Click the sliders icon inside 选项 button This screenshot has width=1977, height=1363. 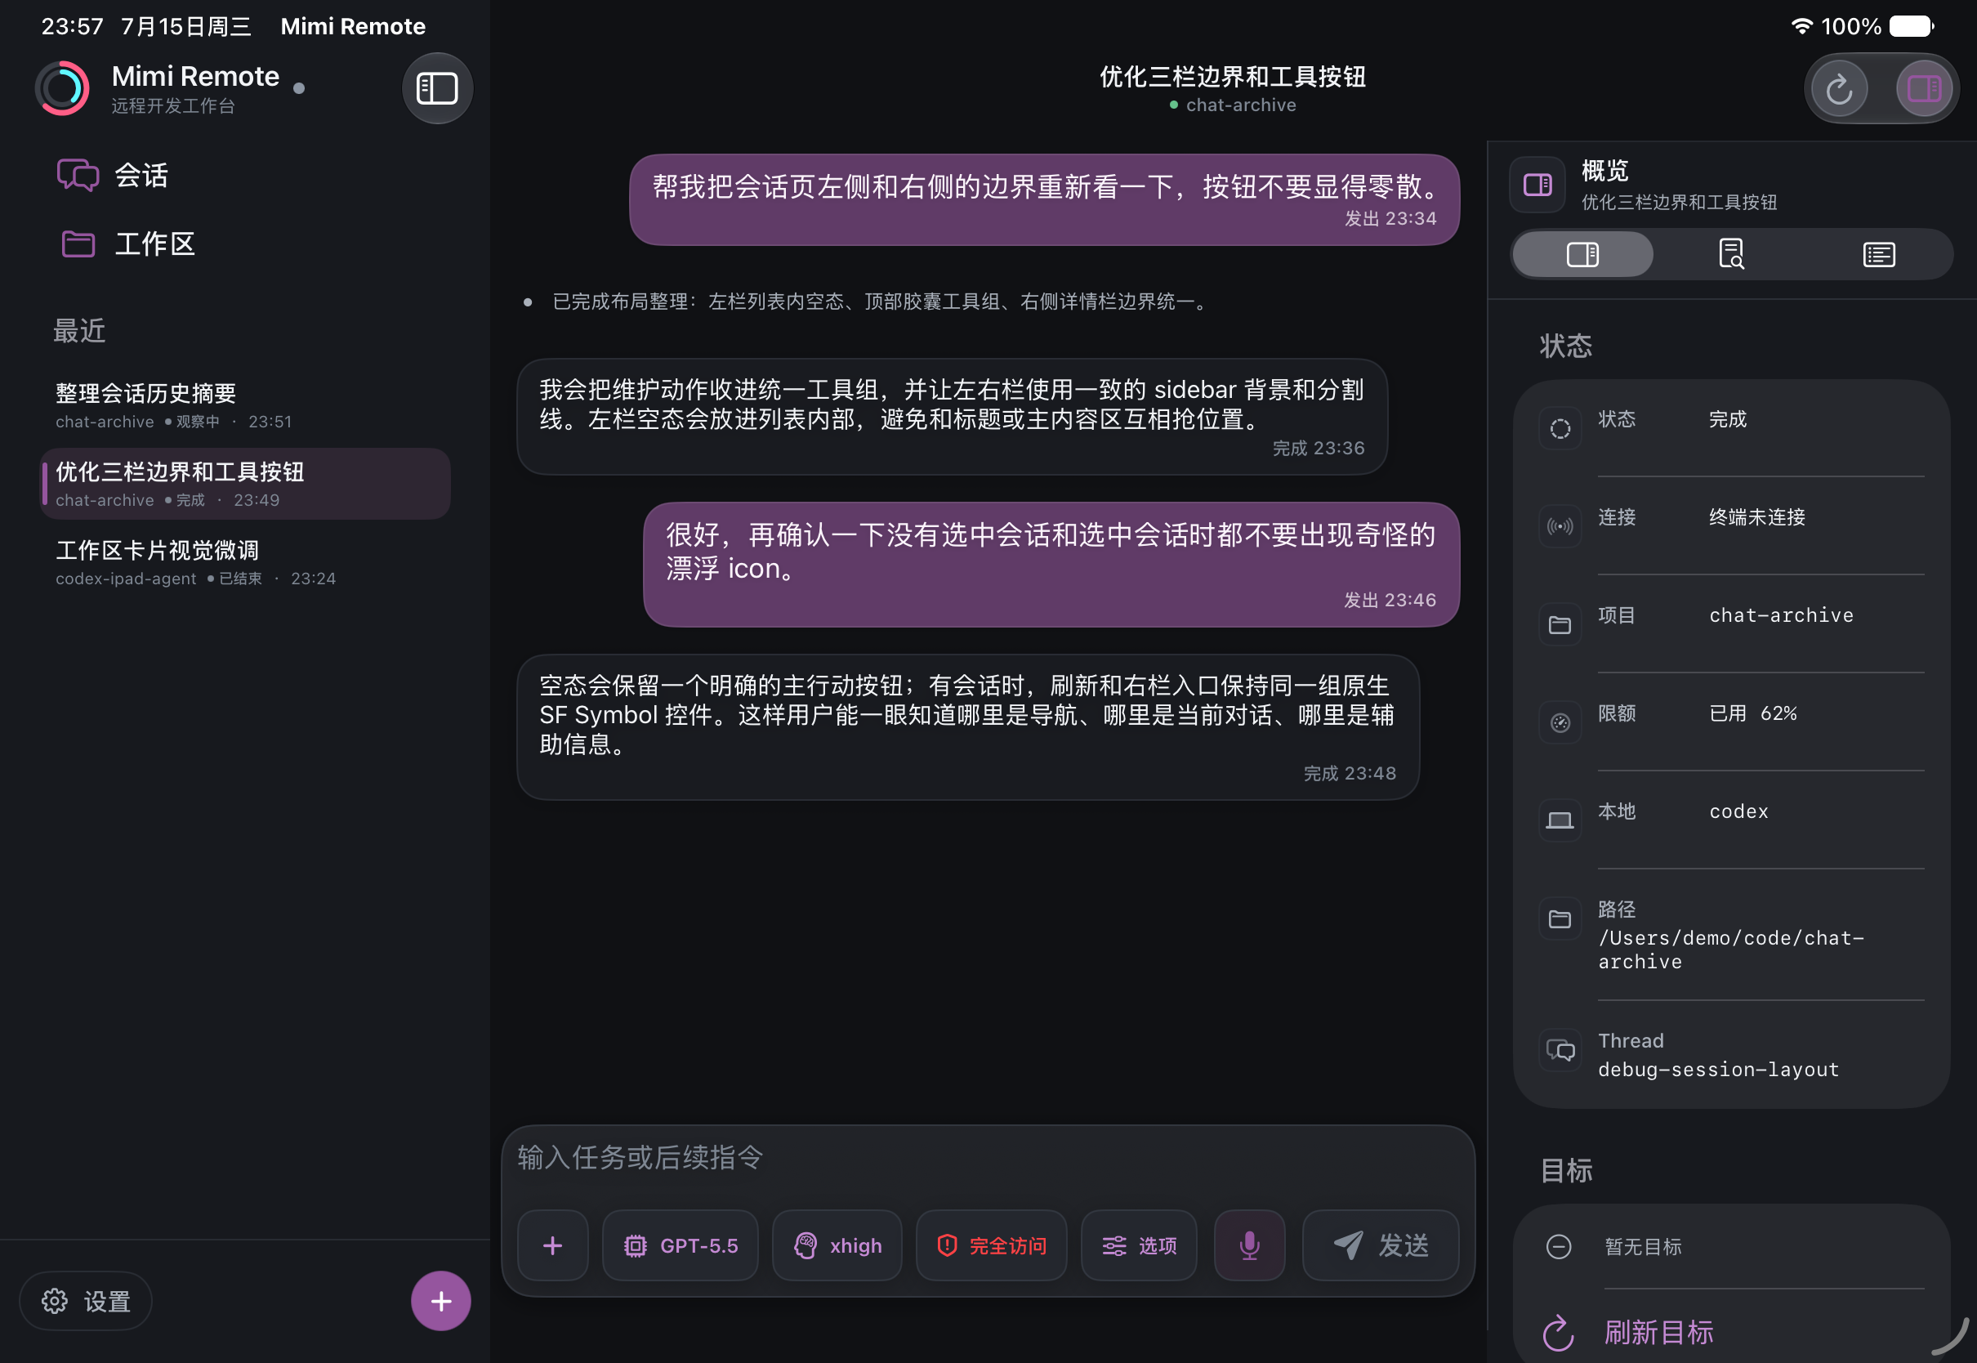click(x=1114, y=1246)
